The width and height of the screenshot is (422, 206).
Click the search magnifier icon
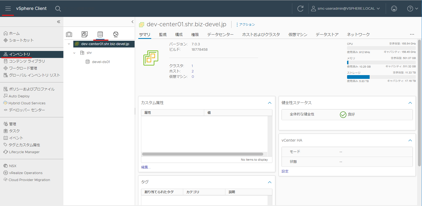(58, 9)
